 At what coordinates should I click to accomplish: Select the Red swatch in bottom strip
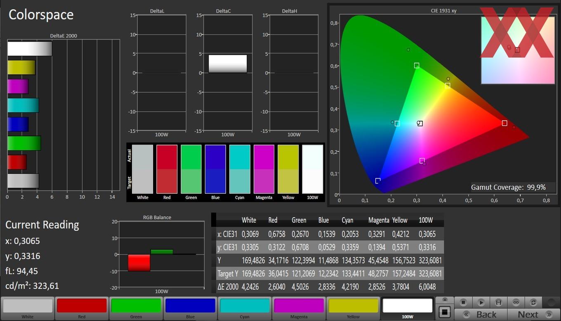point(82,308)
